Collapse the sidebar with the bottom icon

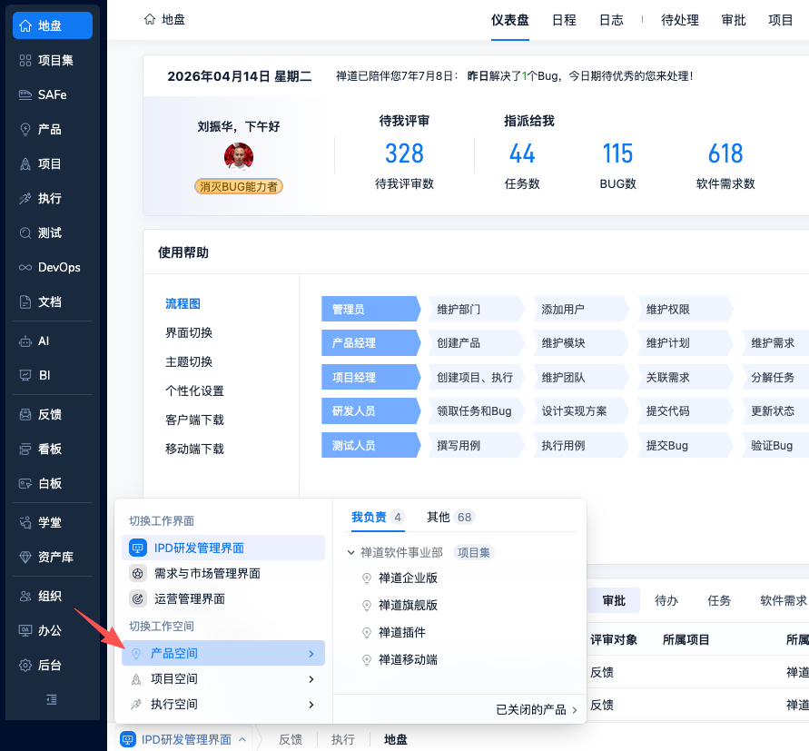click(x=52, y=699)
